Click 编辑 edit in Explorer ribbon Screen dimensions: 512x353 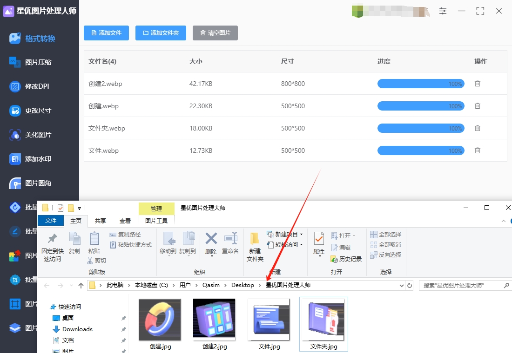[341, 248]
